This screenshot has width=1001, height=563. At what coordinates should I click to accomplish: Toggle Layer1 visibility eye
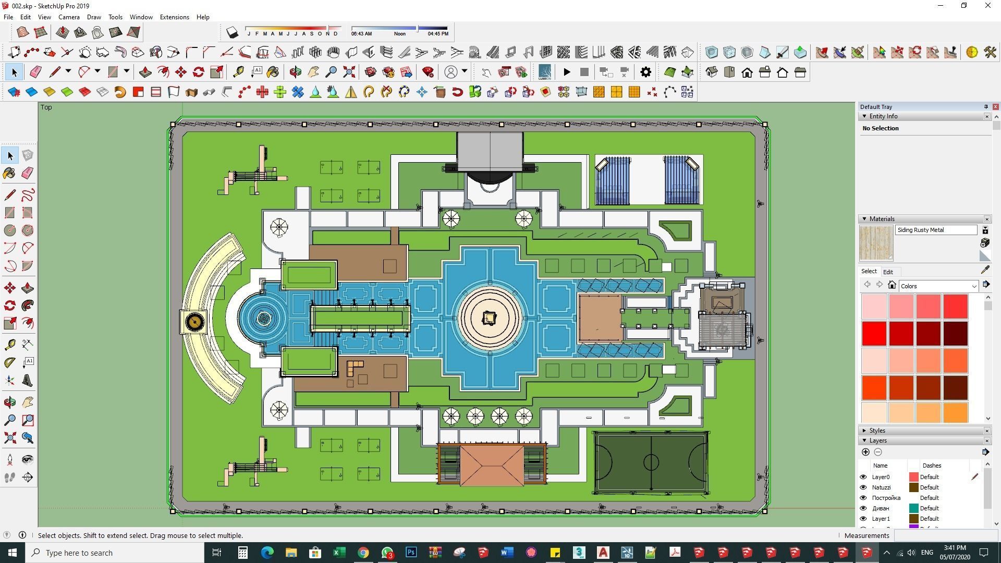point(863,519)
